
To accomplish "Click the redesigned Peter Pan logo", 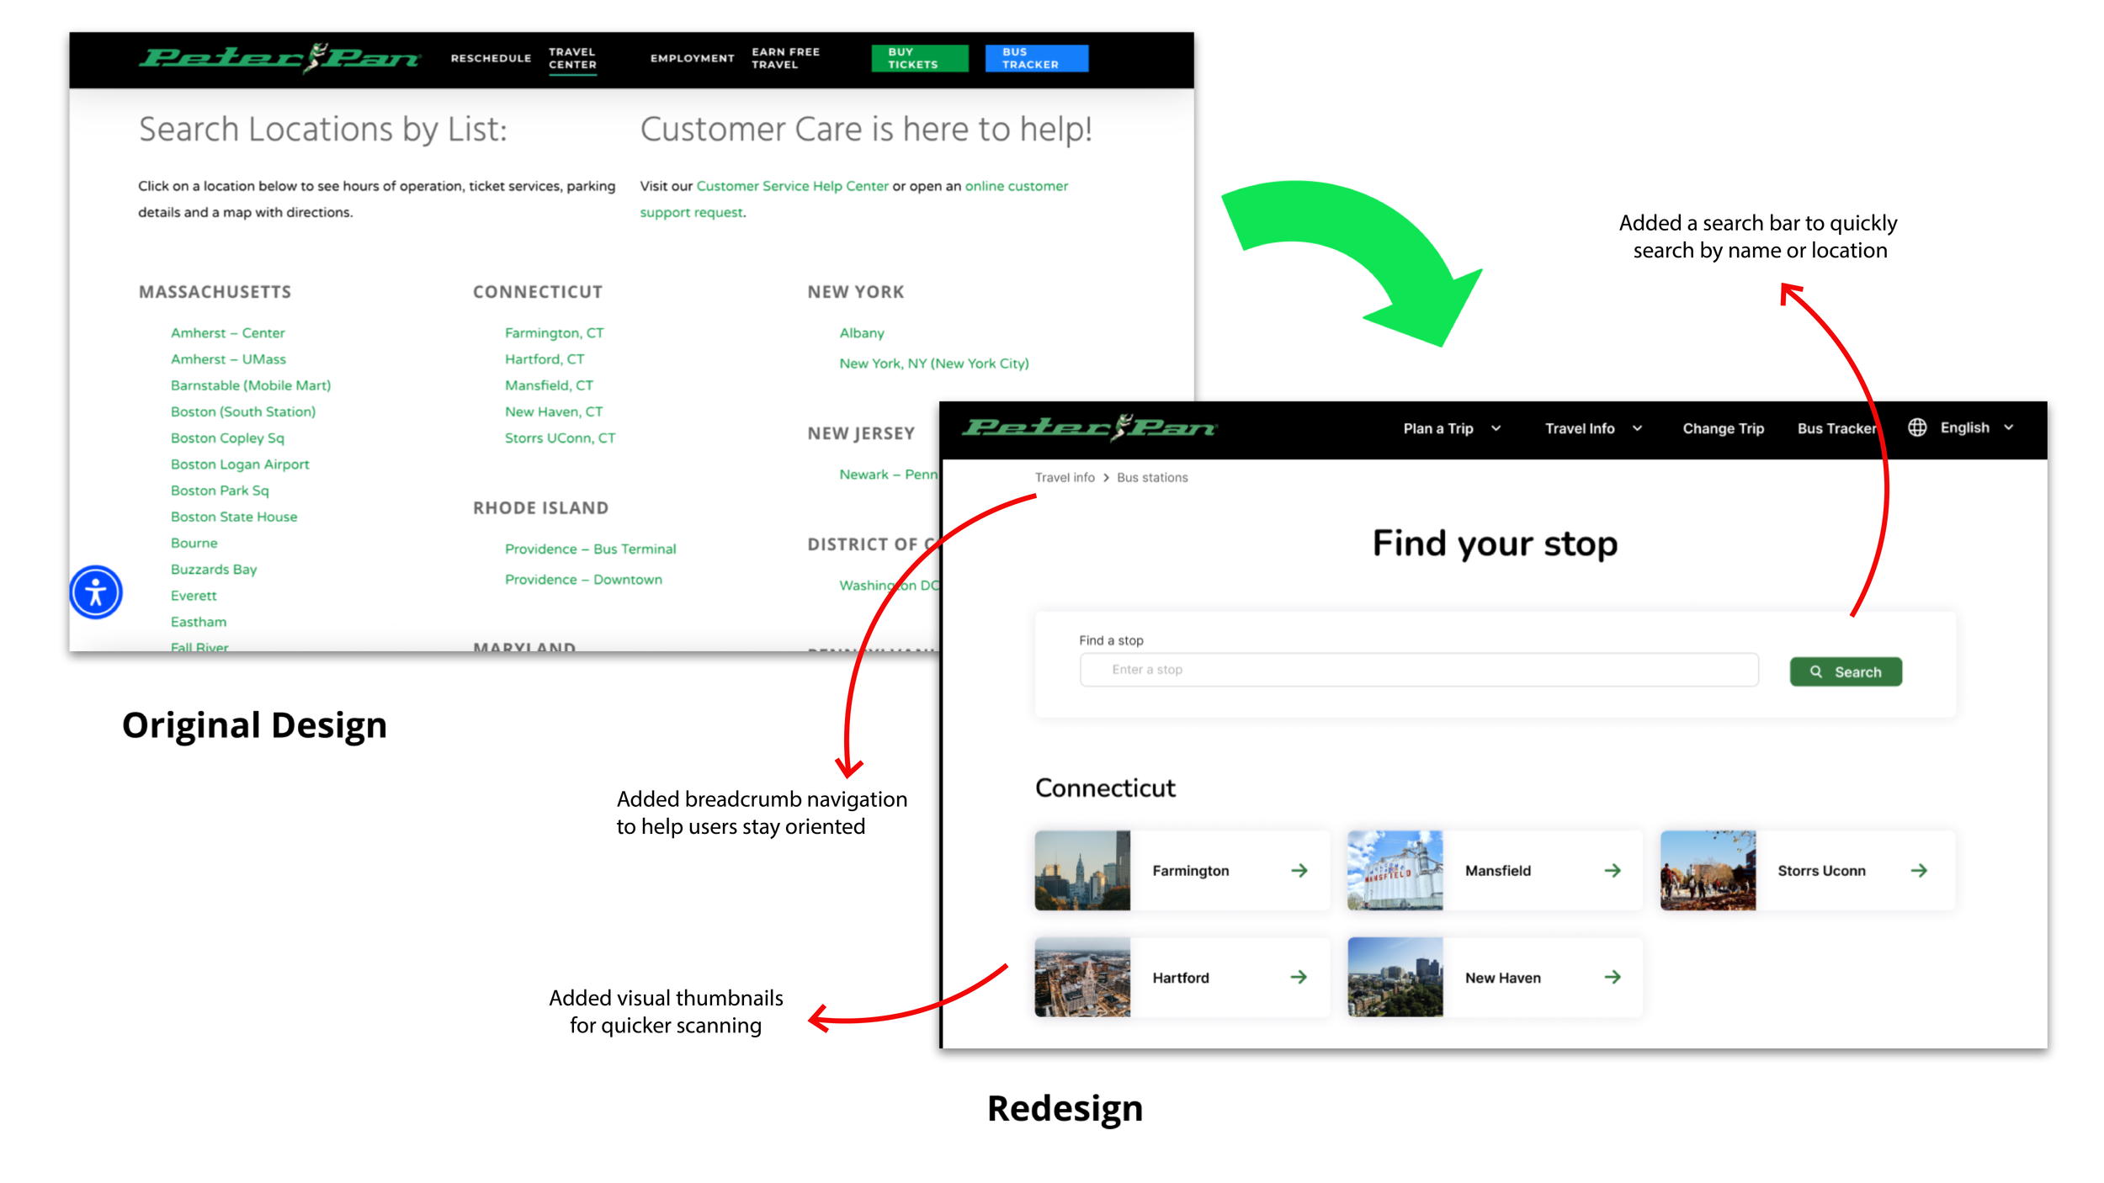I will [x=1089, y=427].
